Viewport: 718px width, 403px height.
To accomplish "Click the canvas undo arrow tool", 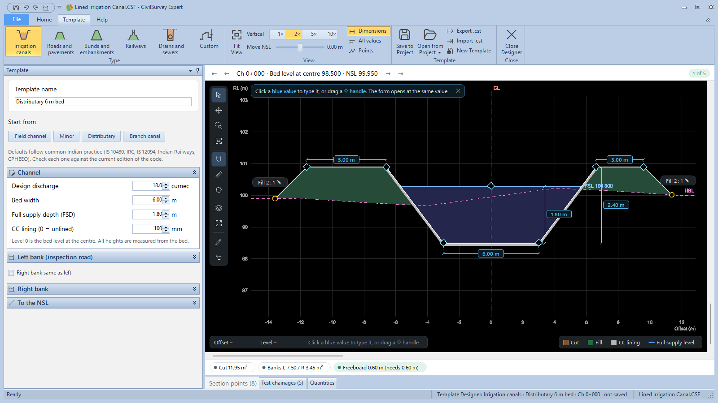I will click(x=219, y=257).
